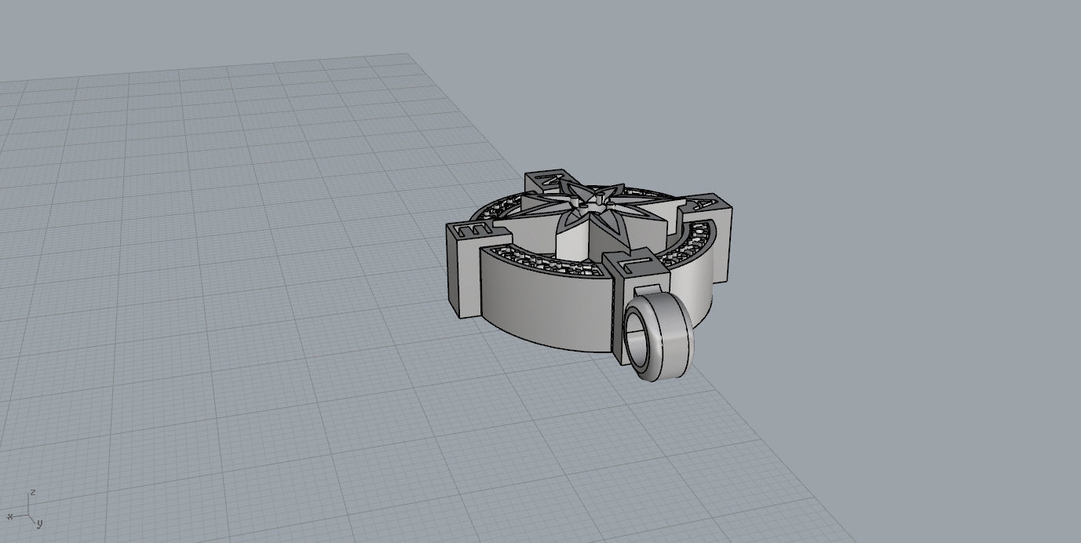This screenshot has height=543, width=1081.
Task: Select the bail ring on the pendant model
Action: (658, 337)
